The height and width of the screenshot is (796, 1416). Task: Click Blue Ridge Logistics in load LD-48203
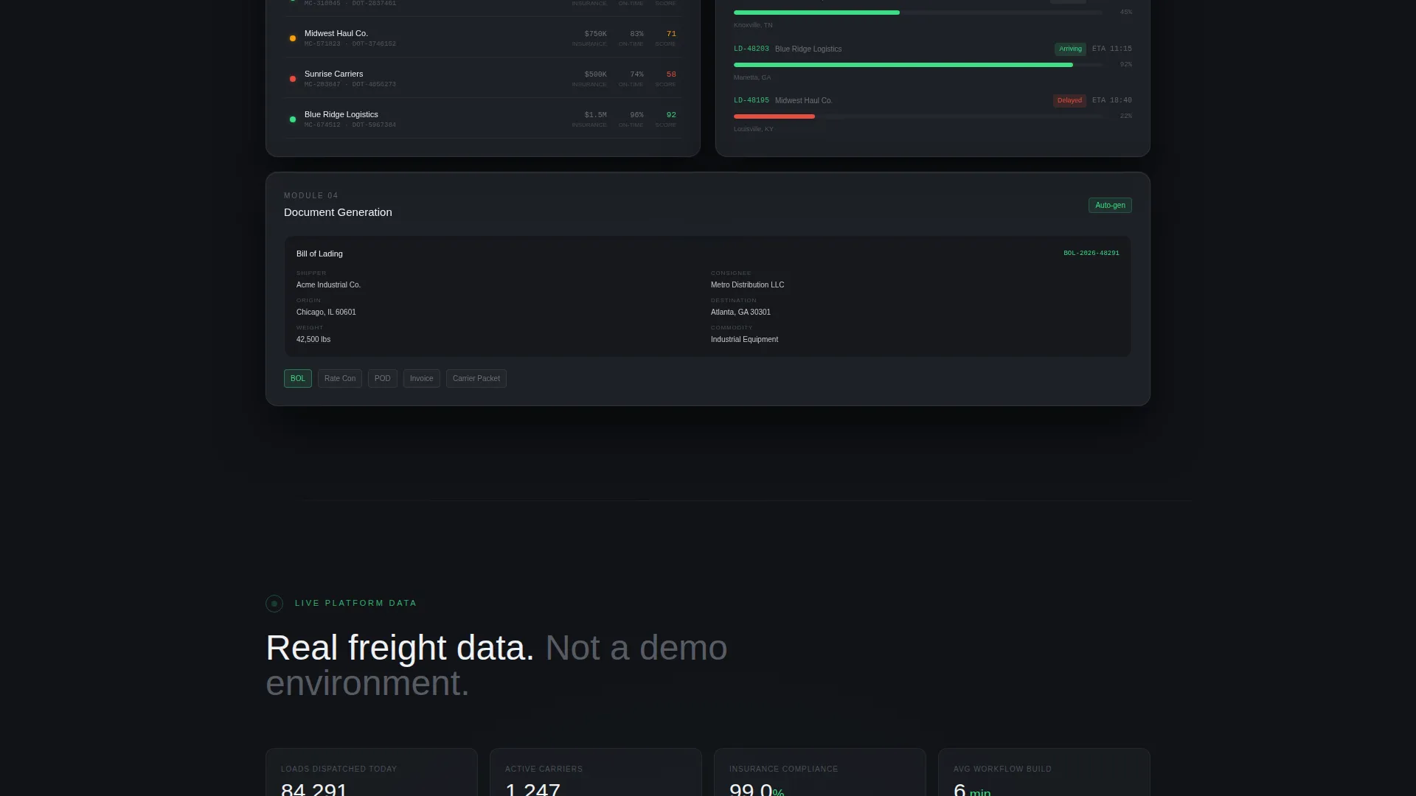[808, 49]
